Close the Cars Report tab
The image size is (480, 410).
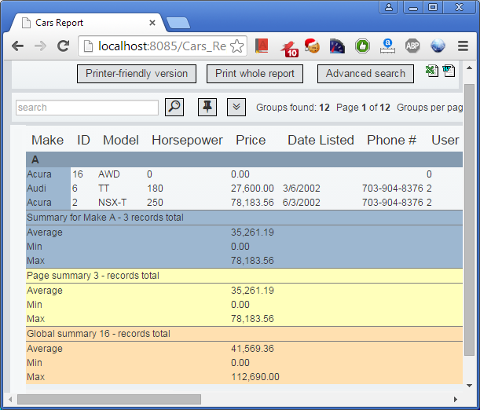[x=152, y=23]
